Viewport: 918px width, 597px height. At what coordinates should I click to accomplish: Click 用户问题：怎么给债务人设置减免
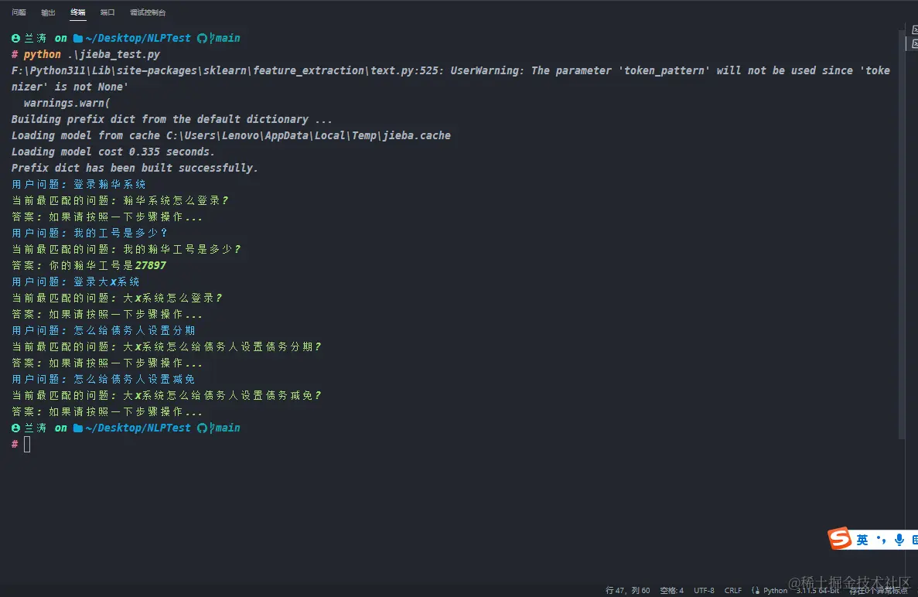[x=103, y=379]
